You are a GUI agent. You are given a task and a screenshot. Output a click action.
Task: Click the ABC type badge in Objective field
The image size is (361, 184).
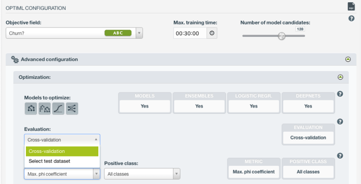pos(118,33)
